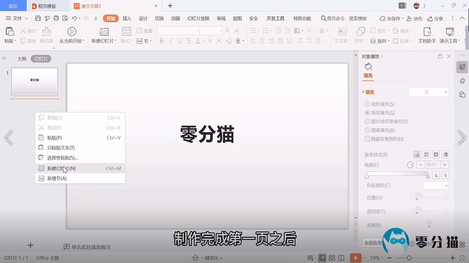The height and width of the screenshot is (263, 469).
Task: Open the color stop color (色标颜色) dropdown
Action: click(x=436, y=185)
